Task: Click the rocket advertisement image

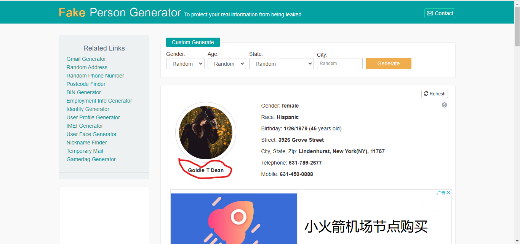Action: pyautogui.click(x=234, y=219)
